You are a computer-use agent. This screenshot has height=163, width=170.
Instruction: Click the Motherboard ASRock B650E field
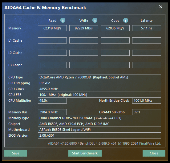(x=99, y=130)
